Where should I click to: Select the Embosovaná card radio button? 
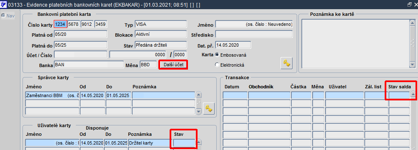(217, 55)
